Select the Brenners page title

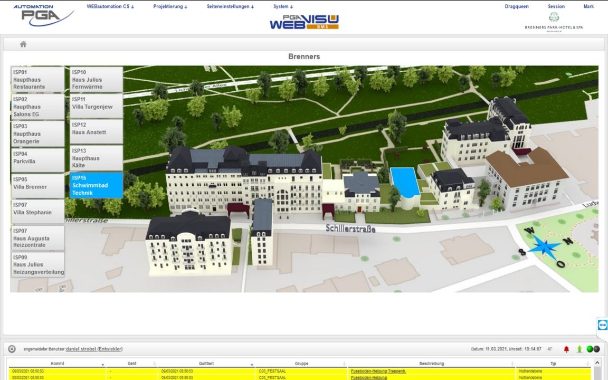(x=304, y=56)
